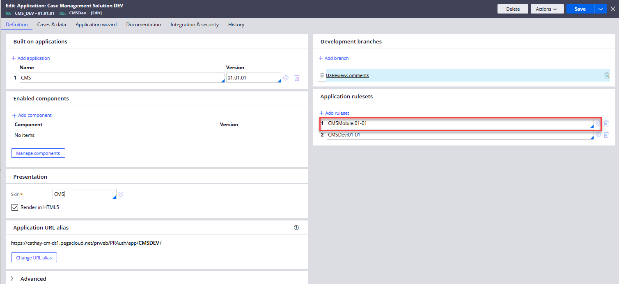Open the skin rule icon beside CMS skin

click(x=121, y=194)
